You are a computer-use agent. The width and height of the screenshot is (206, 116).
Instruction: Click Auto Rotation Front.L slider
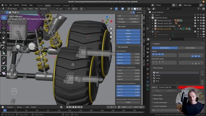tap(128, 54)
